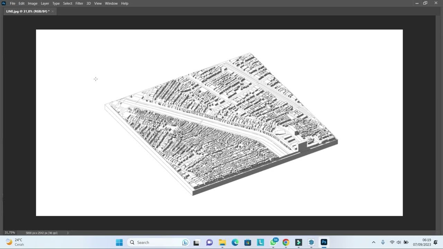The image size is (443, 249).
Task: Show hidden system tray icons
Action: 373,242
